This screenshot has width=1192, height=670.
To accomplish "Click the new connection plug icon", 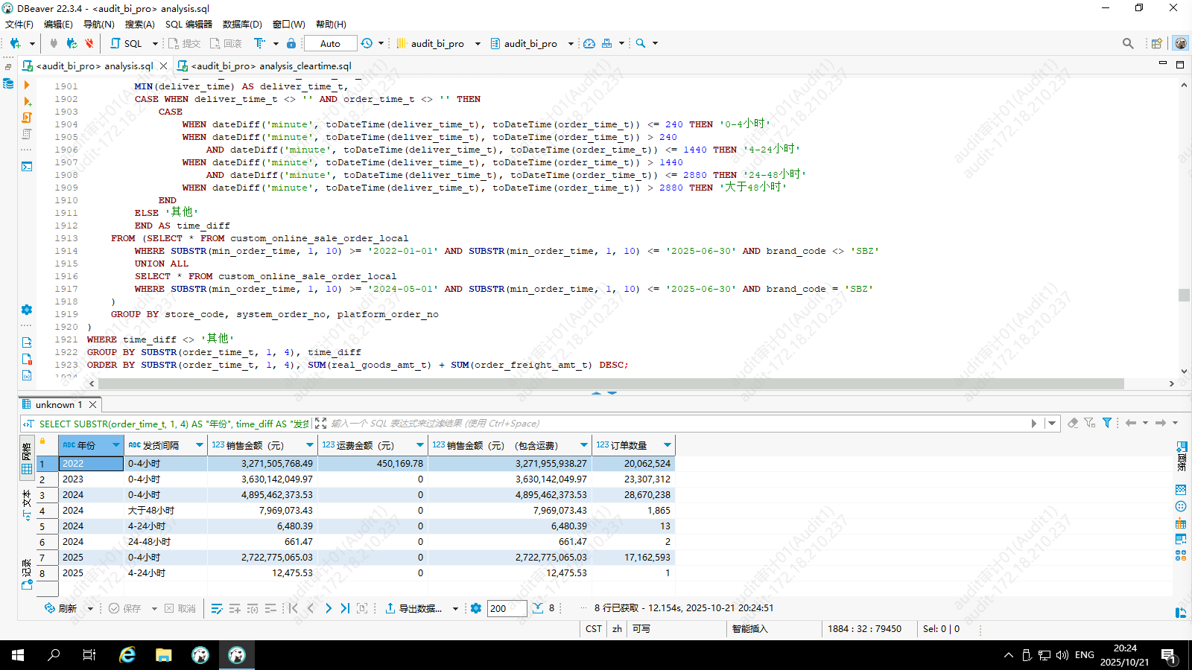I will 15,43.
